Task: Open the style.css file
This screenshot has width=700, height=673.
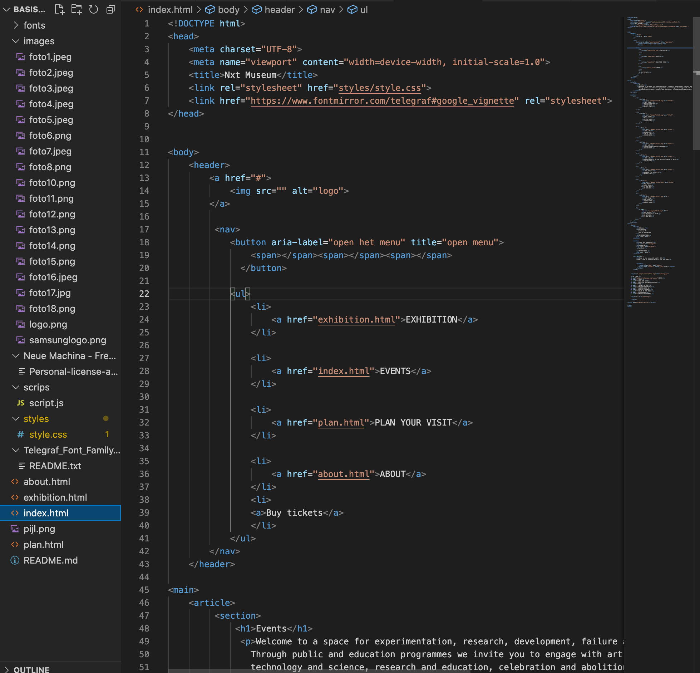Action: coord(48,434)
